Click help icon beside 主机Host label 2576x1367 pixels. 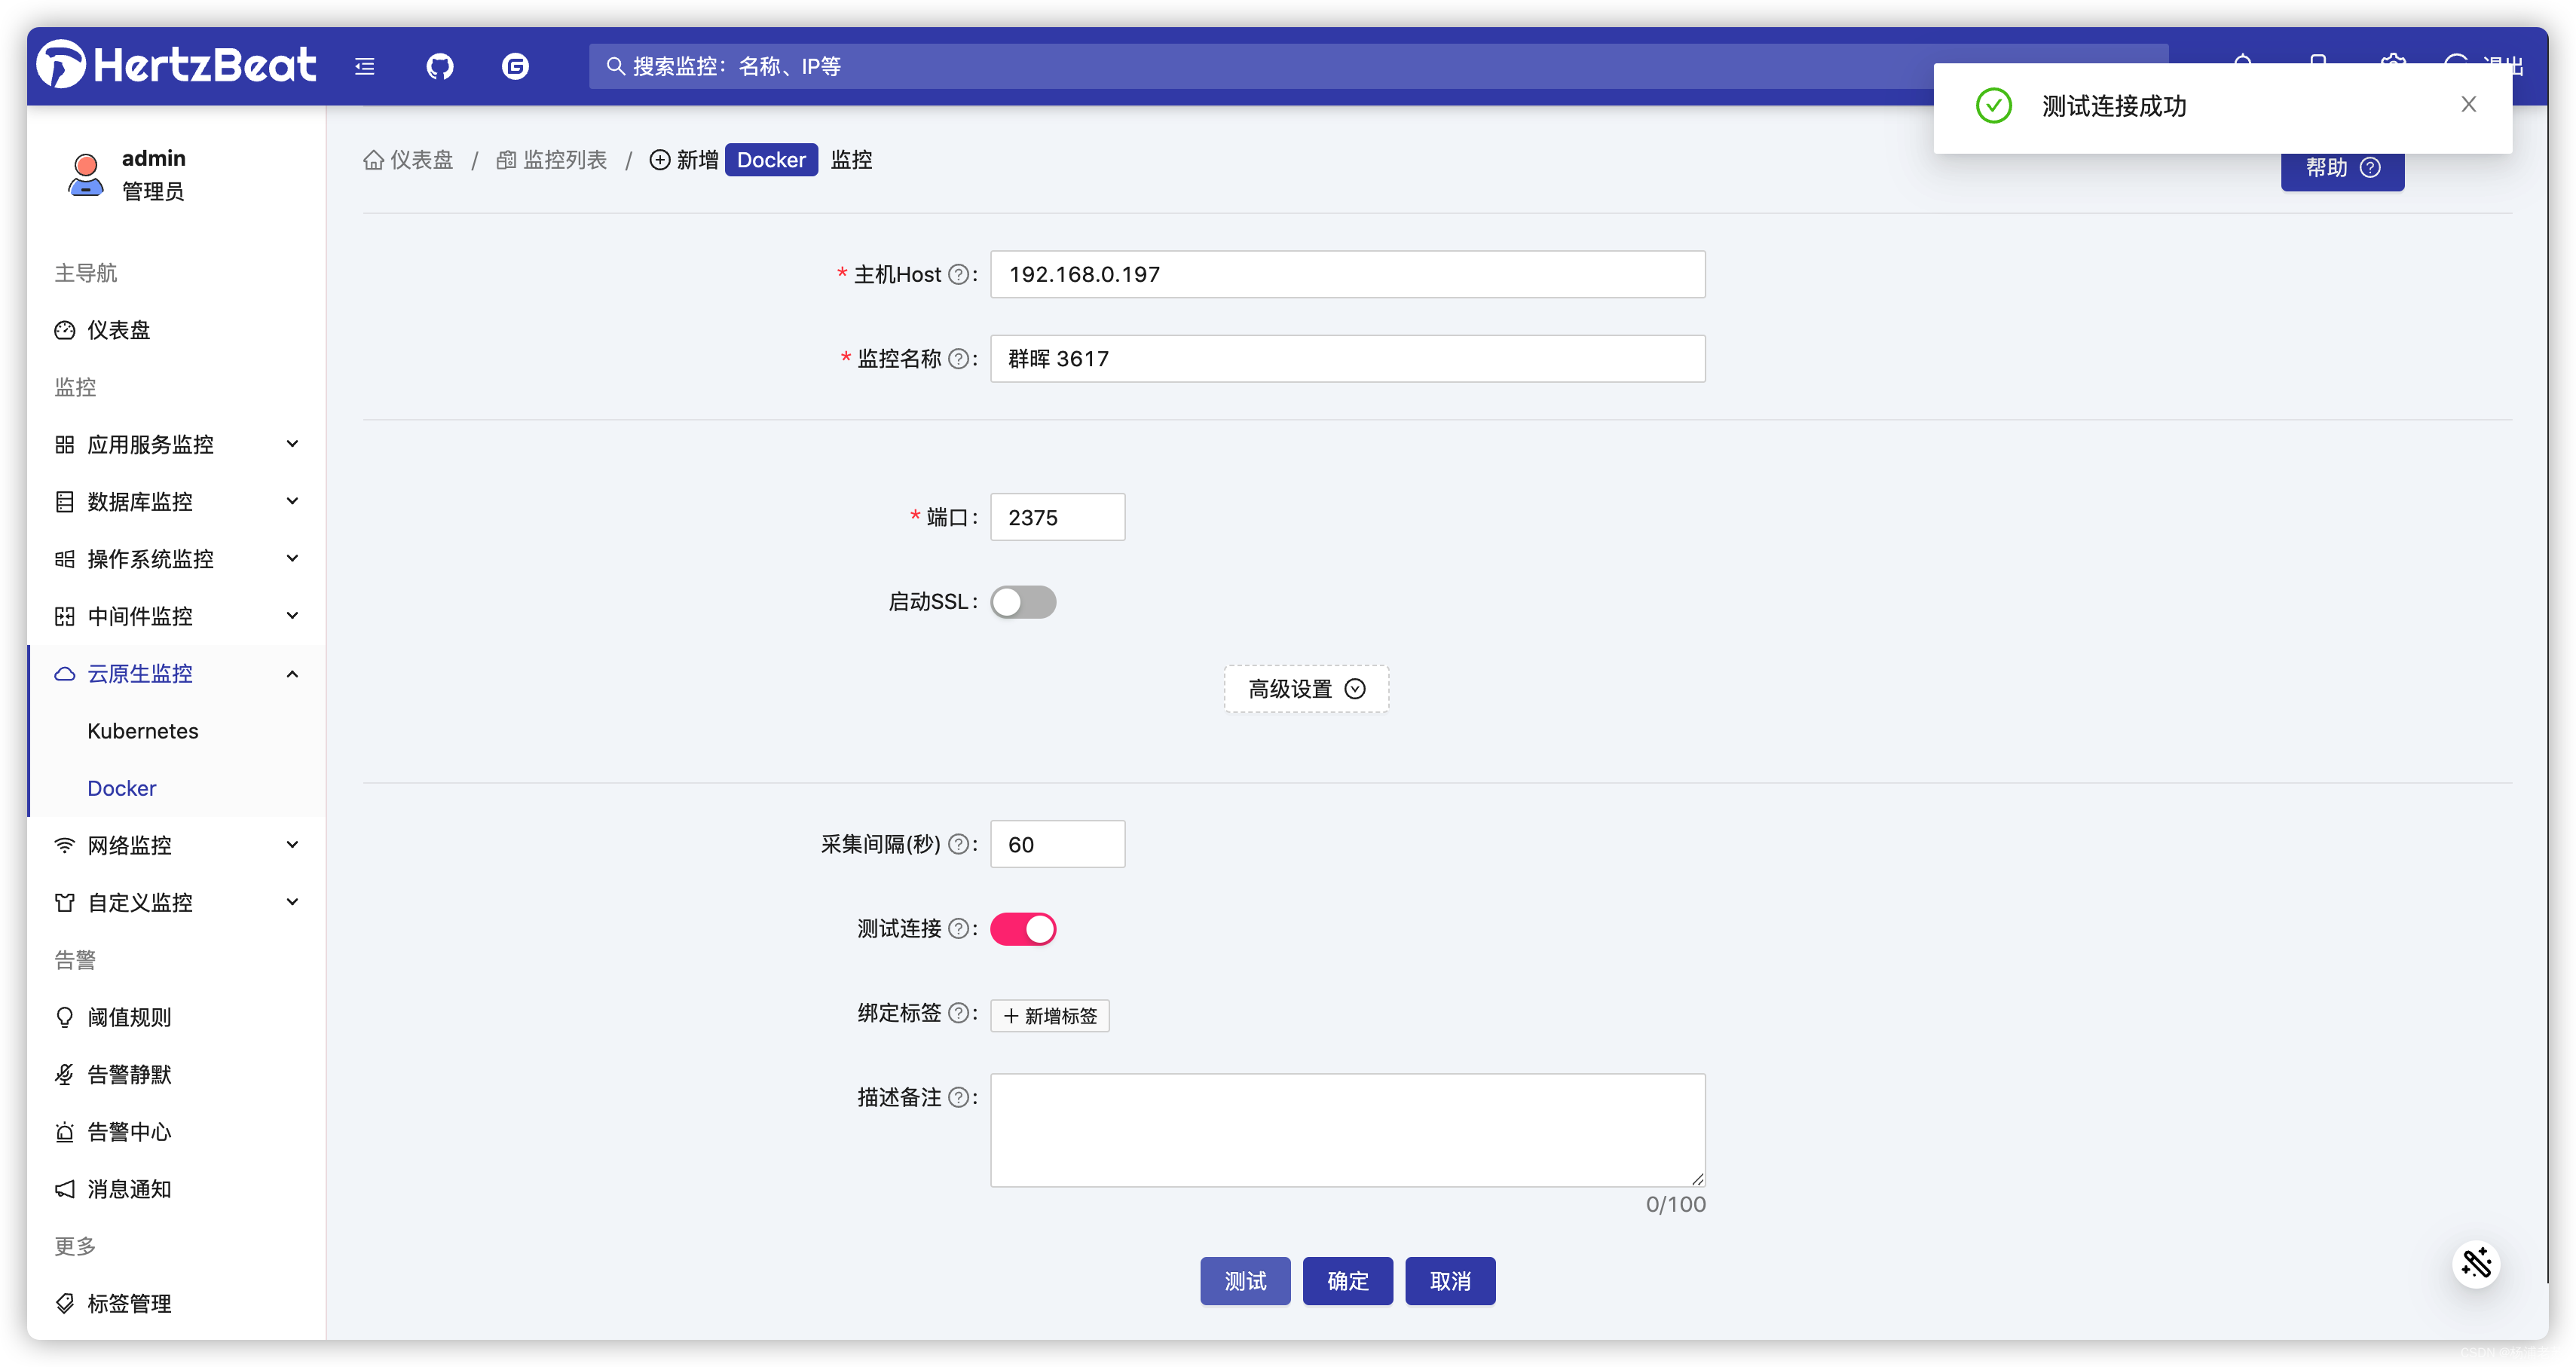[x=957, y=275]
